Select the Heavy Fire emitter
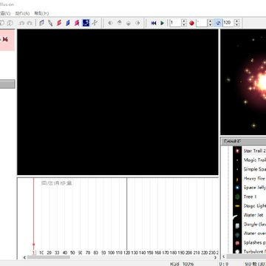The width and height of the screenshot is (266, 266). coord(254,178)
